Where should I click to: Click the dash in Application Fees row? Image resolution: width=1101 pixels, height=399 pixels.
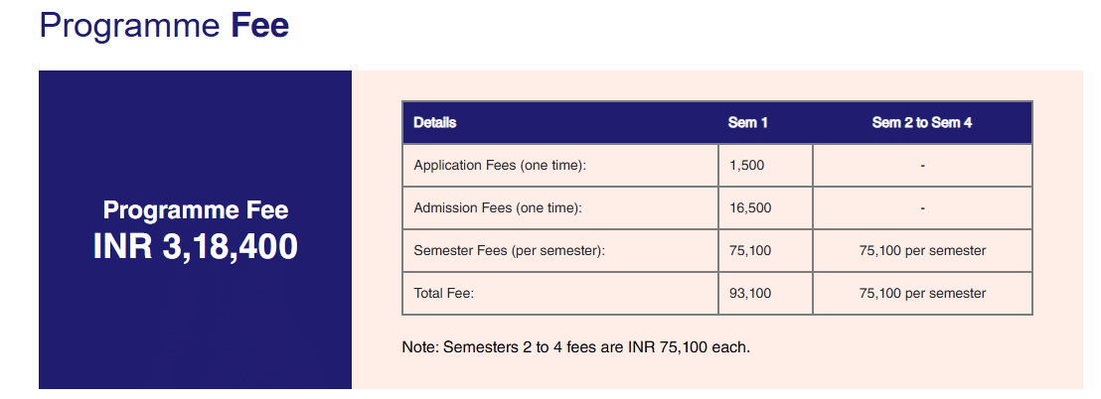tap(922, 166)
